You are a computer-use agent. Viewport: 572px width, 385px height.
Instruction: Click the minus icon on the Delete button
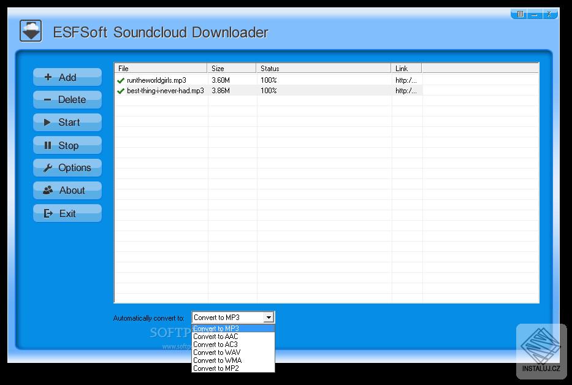click(47, 99)
